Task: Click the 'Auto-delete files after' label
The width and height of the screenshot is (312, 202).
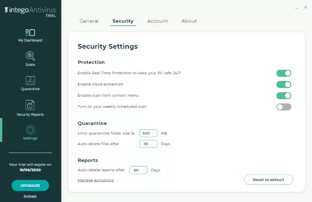Action: (98, 144)
